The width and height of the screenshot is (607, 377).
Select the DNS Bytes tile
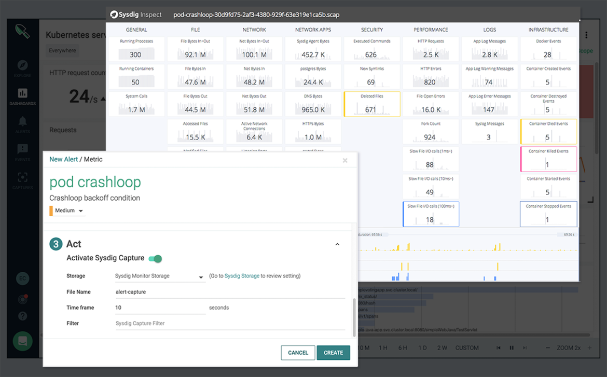[x=313, y=104]
